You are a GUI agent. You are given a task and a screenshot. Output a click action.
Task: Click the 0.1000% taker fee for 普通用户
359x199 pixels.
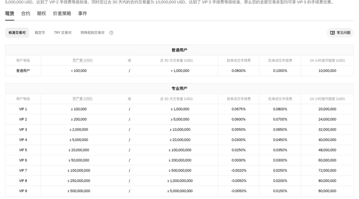click(280, 71)
